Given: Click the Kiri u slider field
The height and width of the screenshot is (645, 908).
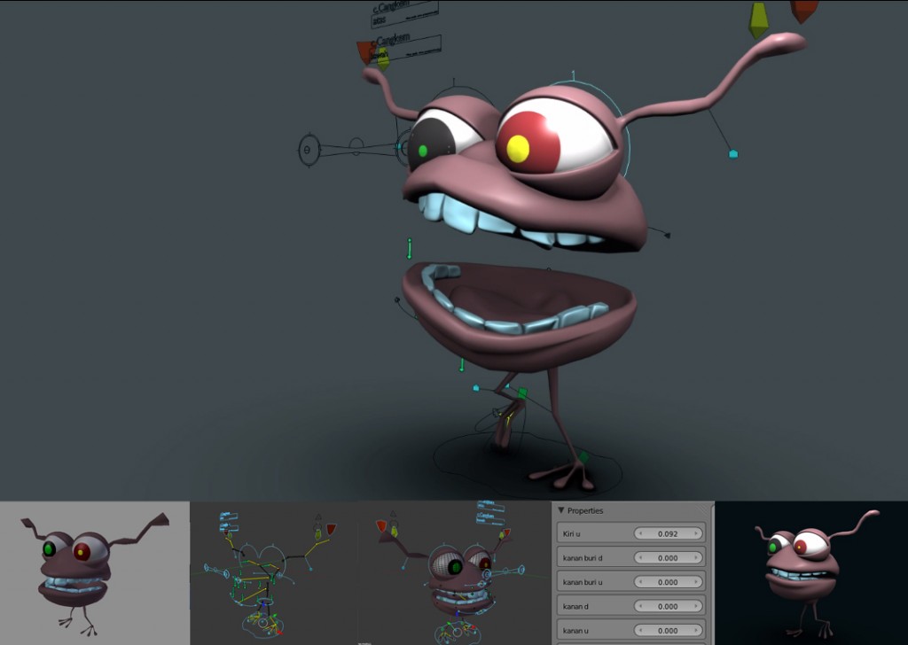Looking at the screenshot, I should pos(667,534).
